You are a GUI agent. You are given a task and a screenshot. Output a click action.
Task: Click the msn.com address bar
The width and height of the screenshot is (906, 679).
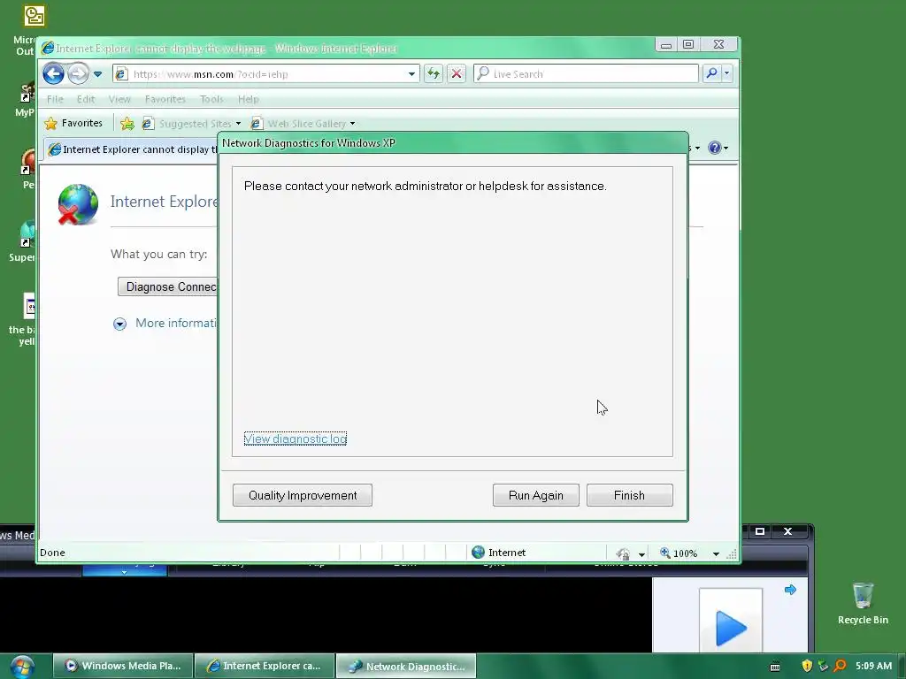(x=265, y=74)
